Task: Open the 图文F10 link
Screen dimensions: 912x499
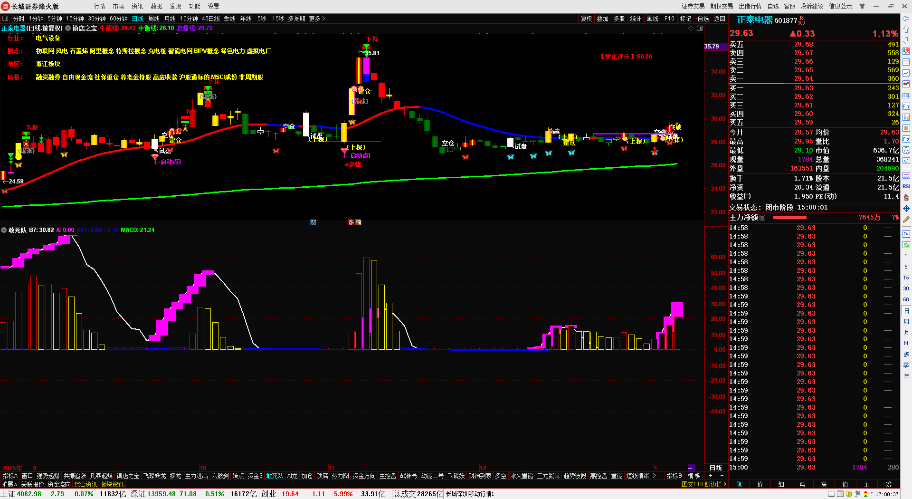Action: pyautogui.click(x=693, y=484)
